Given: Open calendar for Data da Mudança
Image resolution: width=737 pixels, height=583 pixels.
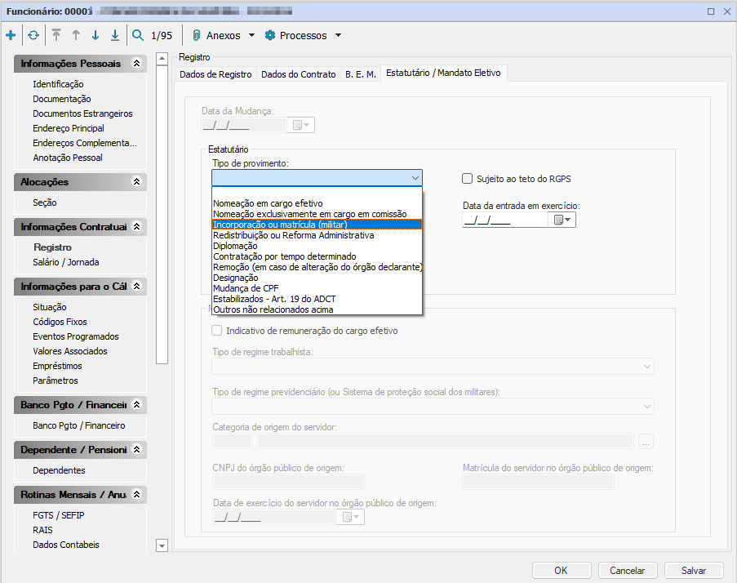Looking at the screenshot, I should [x=301, y=125].
